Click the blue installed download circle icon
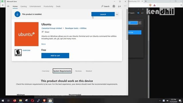 (x=17, y=14)
